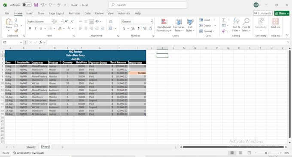Adjust the zoom slider handle
The width and height of the screenshot is (292, 157).
(266, 153)
